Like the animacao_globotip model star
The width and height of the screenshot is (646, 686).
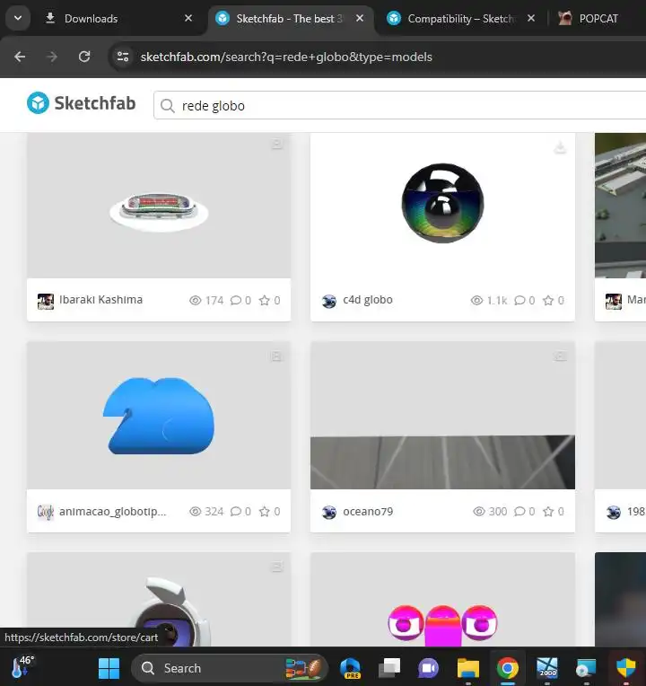click(265, 512)
